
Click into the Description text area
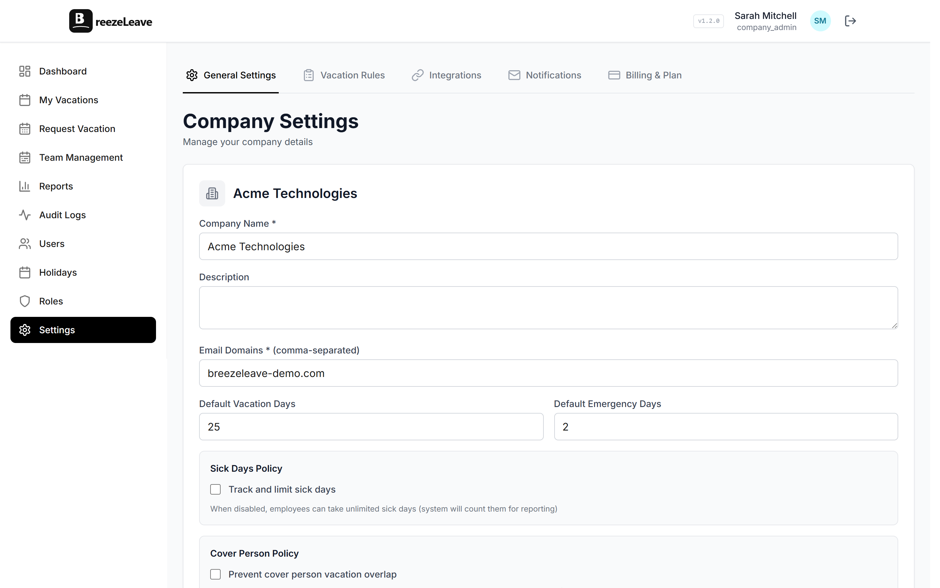(x=548, y=308)
